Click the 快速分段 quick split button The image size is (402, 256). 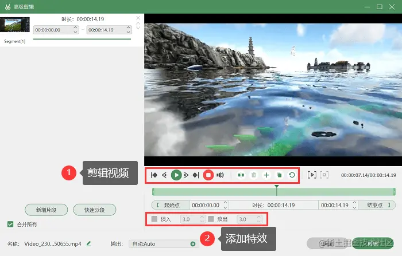pyautogui.click(x=95, y=210)
